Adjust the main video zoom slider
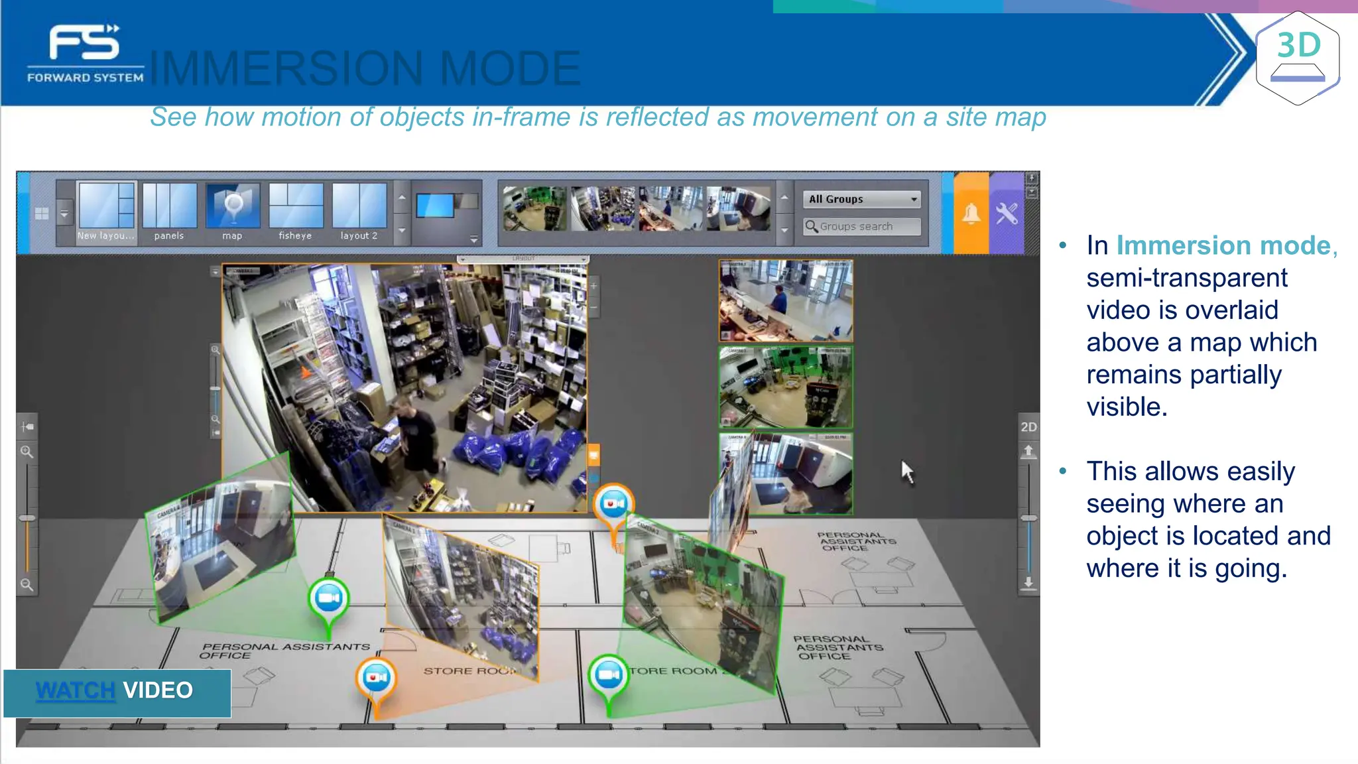The height and width of the screenshot is (764, 1358). tap(215, 388)
